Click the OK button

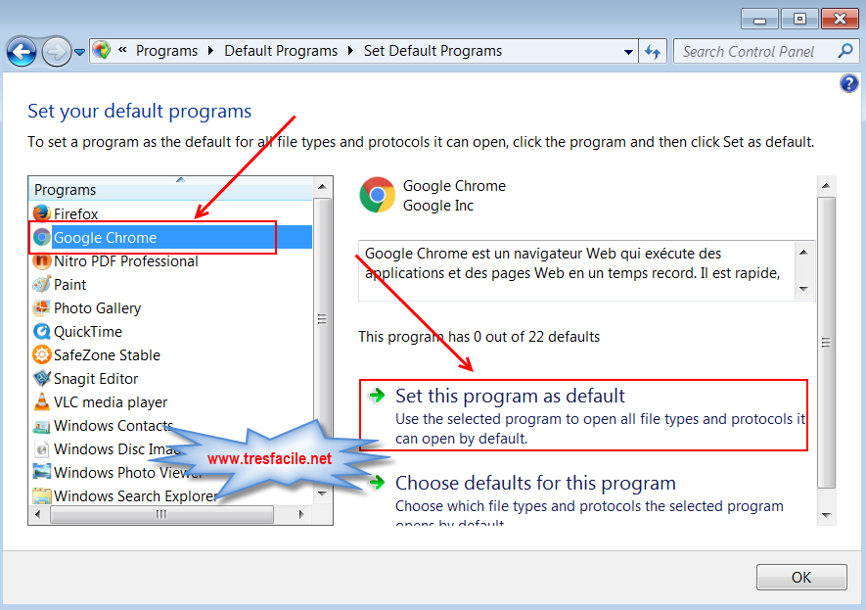[801, 578]
